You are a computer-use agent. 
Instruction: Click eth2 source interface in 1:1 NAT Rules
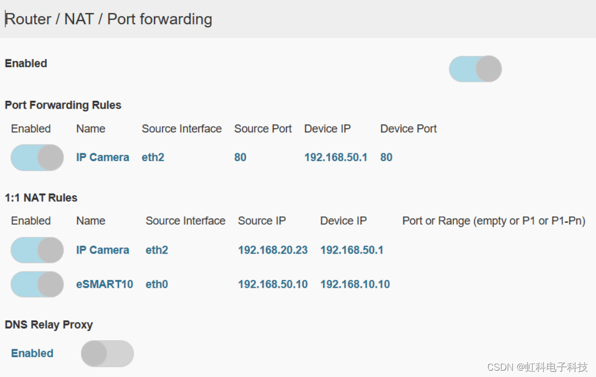pos(157,250)
